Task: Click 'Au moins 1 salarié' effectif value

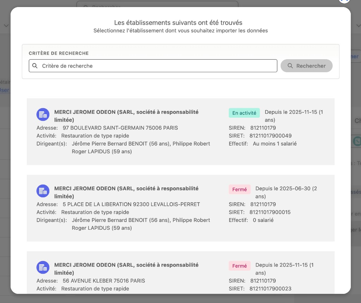Action: click(275, 143)
